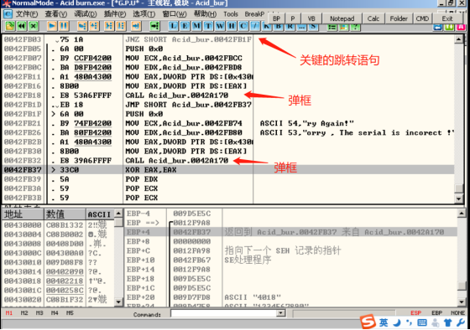Click the P button next to BP

pyautogui.click(x=293, y=18)
